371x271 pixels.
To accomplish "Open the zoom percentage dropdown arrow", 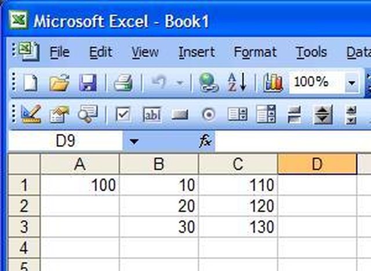I will point(352,83).
